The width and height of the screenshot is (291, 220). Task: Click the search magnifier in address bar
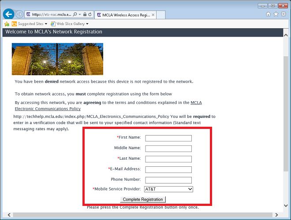(x=75, y=14)
